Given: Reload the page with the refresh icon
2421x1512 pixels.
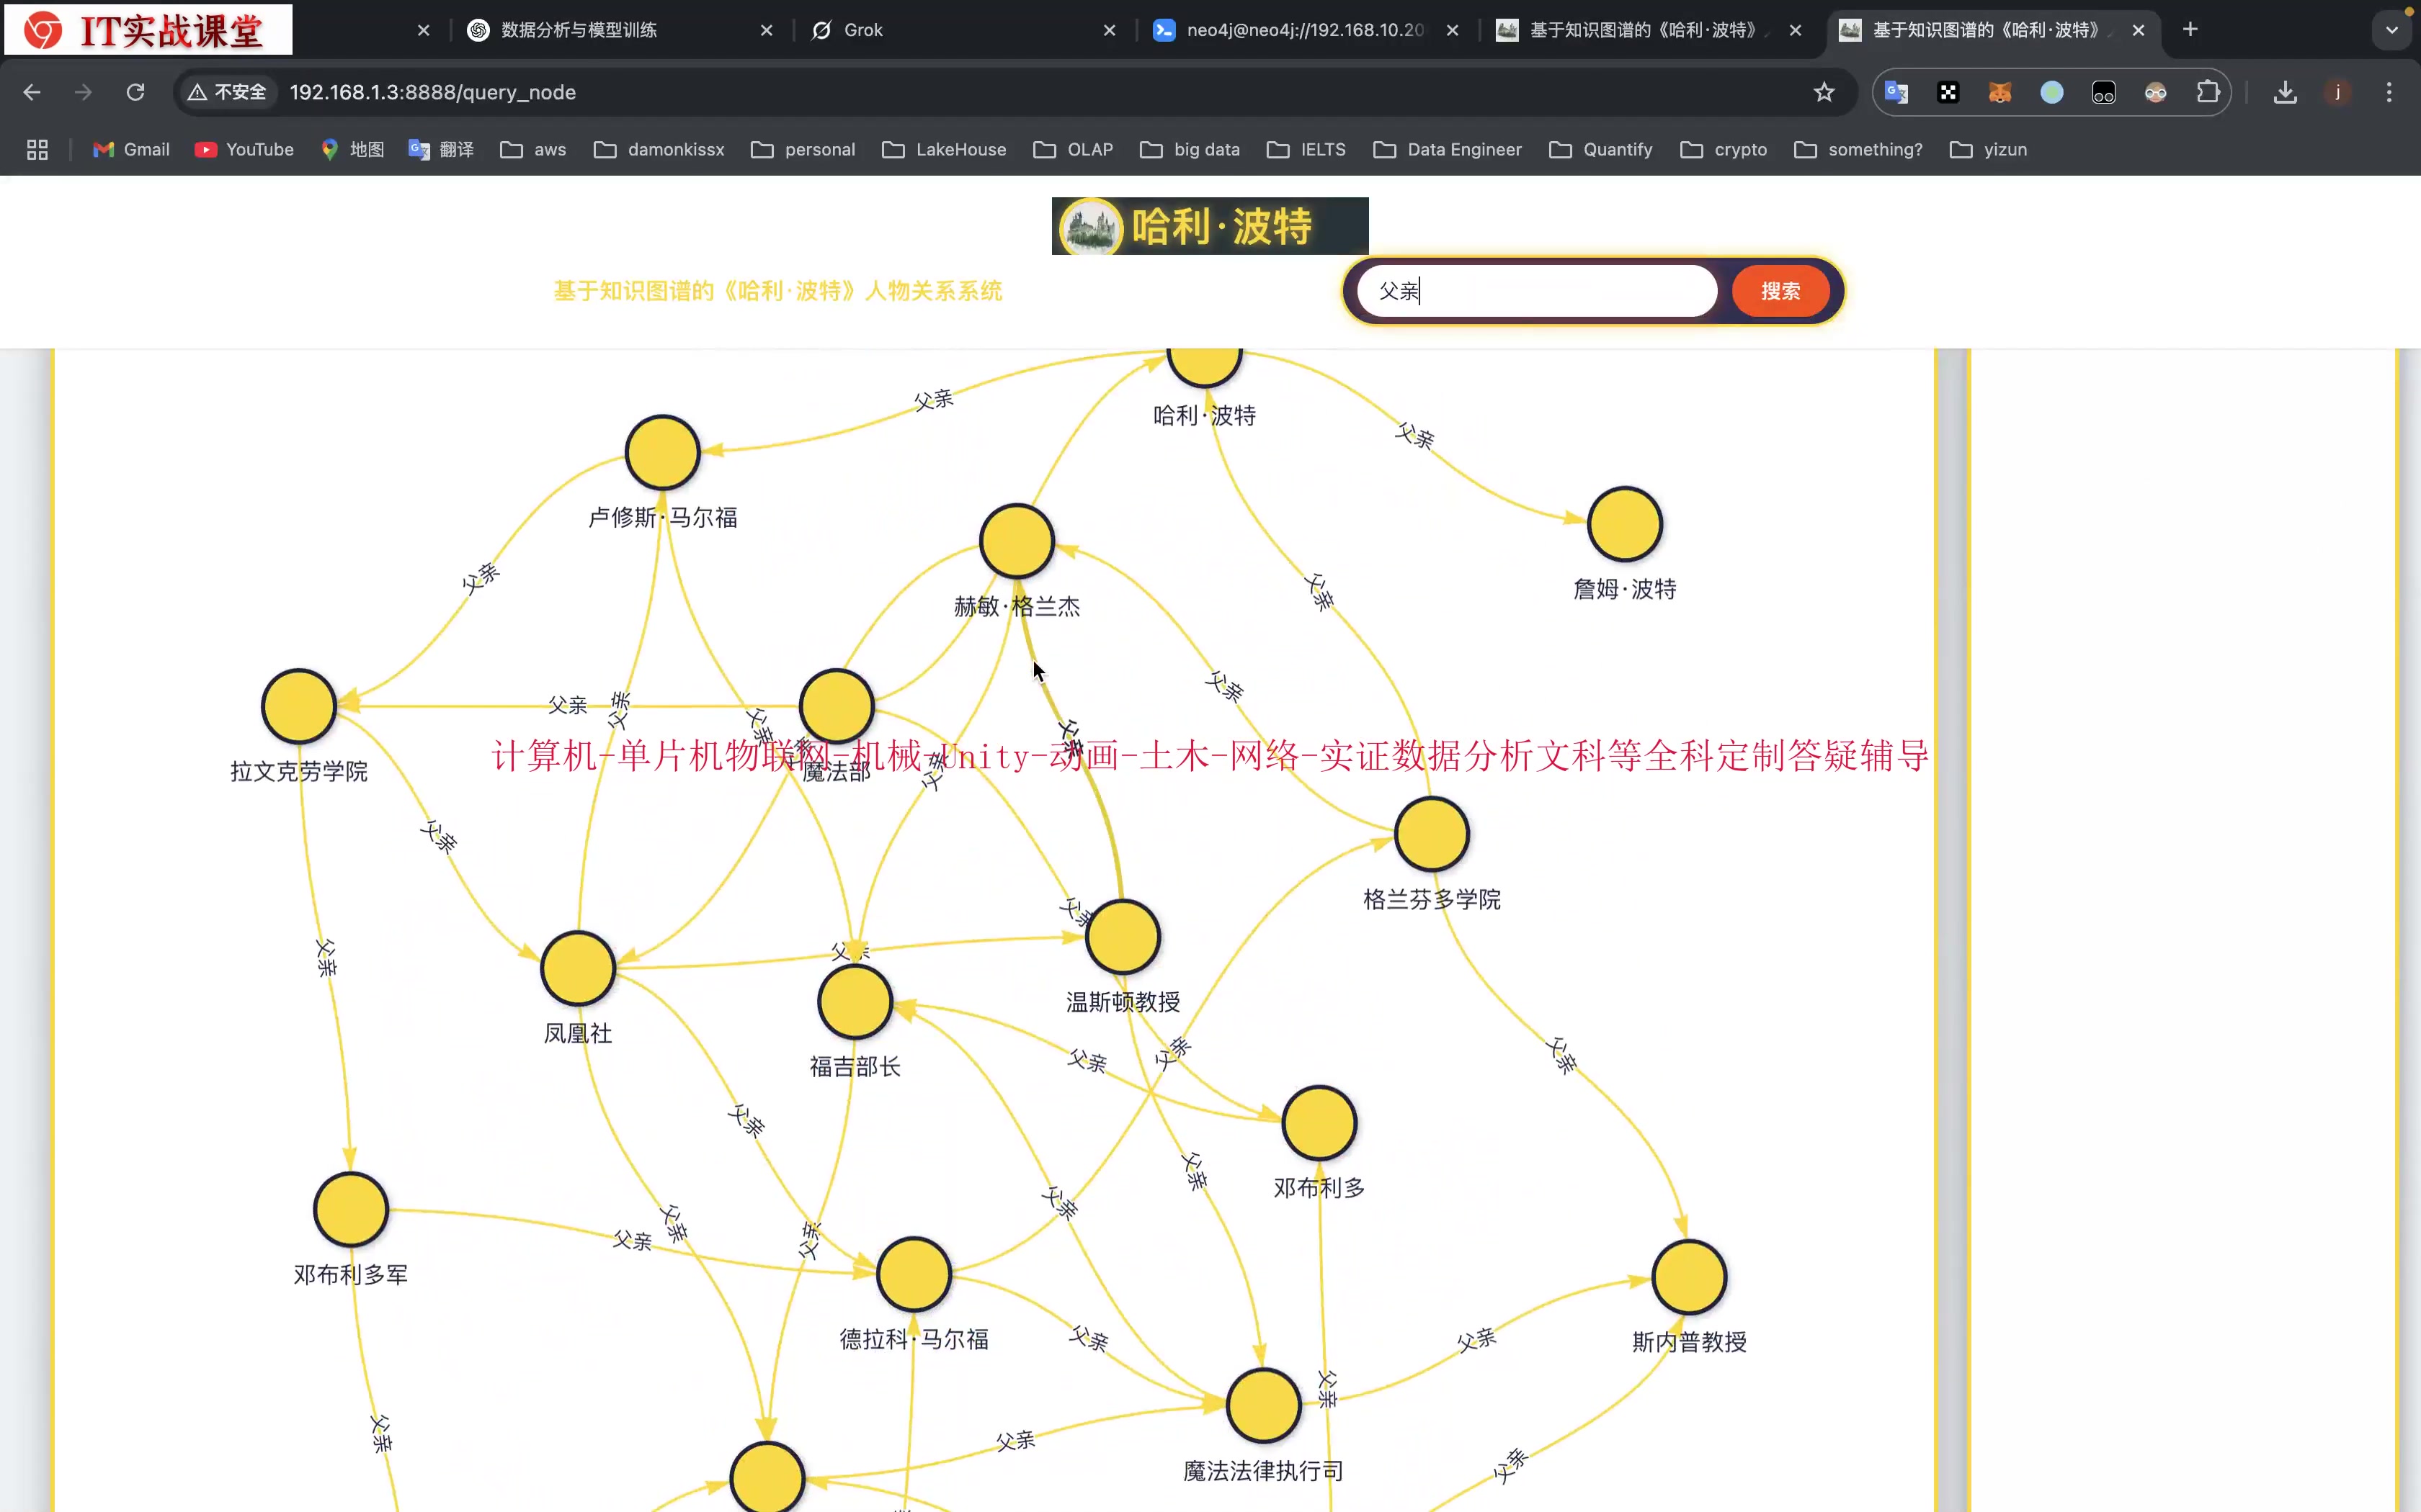Looking at the screenshot, I should coord(135,92).
